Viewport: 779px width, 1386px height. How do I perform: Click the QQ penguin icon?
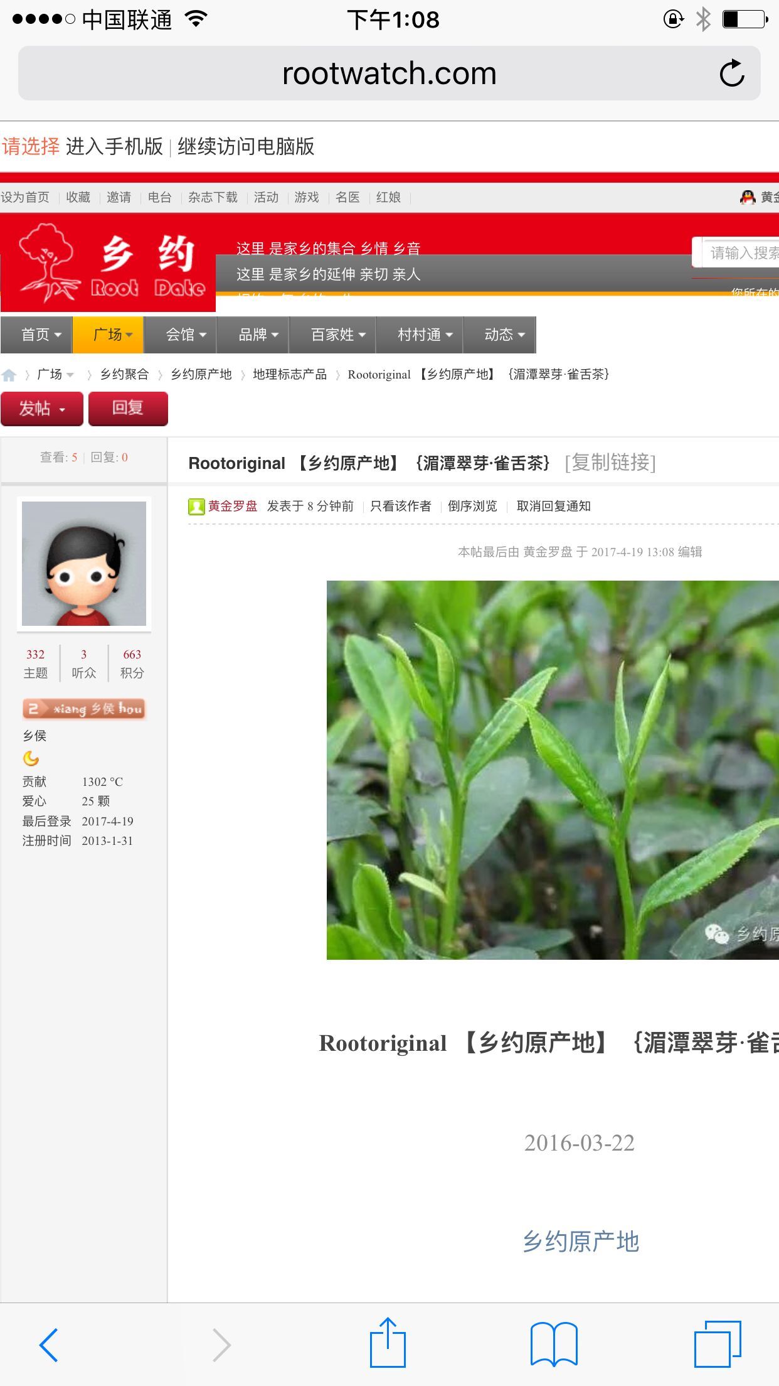tap(747, 197)
